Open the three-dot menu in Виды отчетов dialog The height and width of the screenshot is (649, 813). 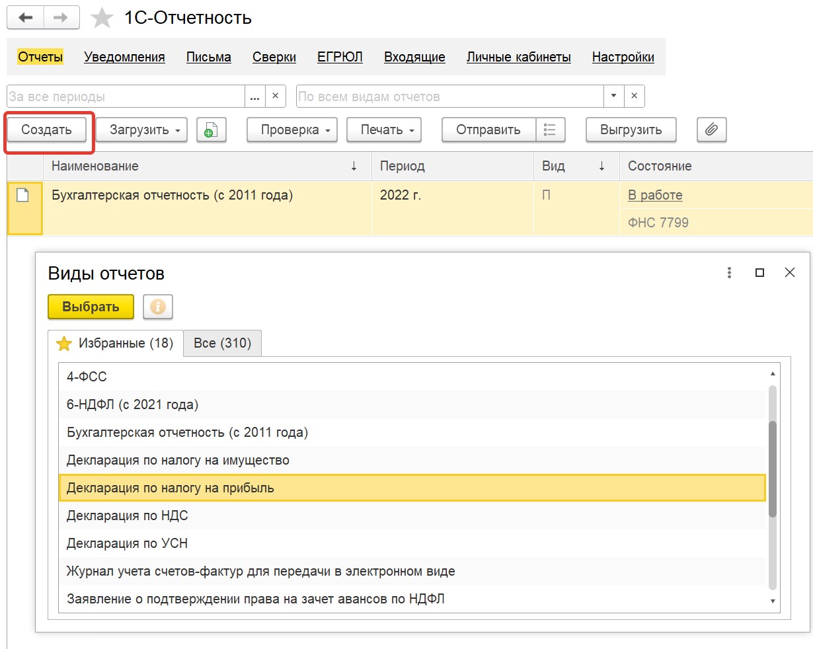(729, 272)
